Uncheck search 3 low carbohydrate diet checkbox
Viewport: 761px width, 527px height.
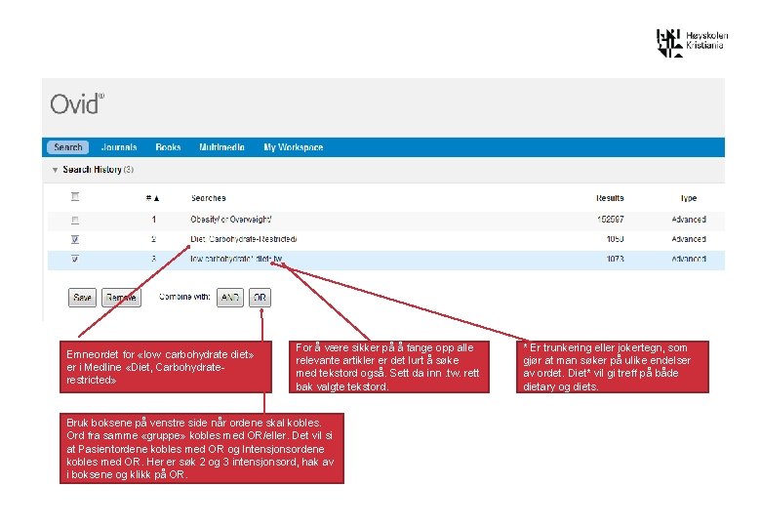pos(75,259)
